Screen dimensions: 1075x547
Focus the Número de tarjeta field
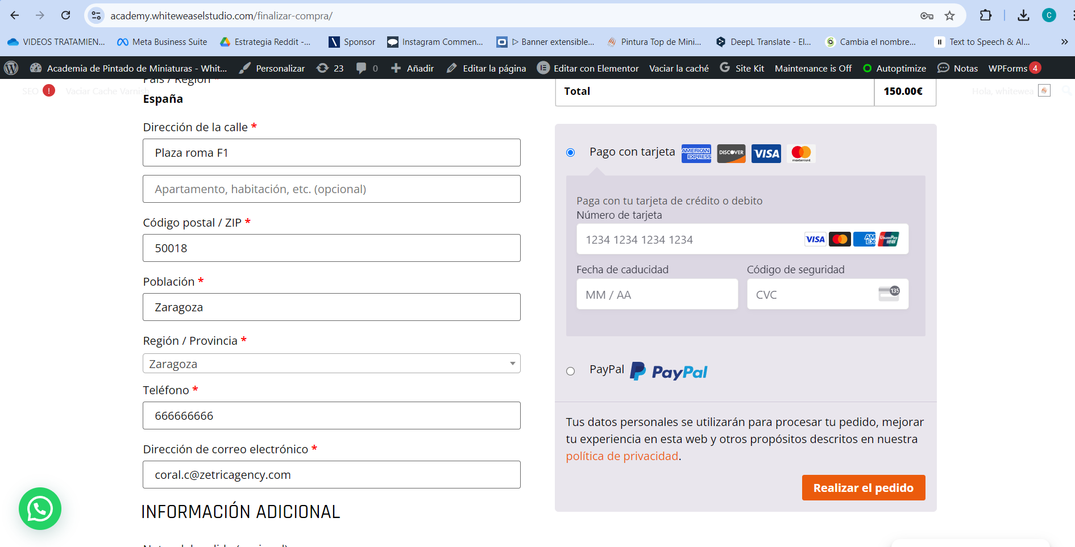[x=742, y=239]
